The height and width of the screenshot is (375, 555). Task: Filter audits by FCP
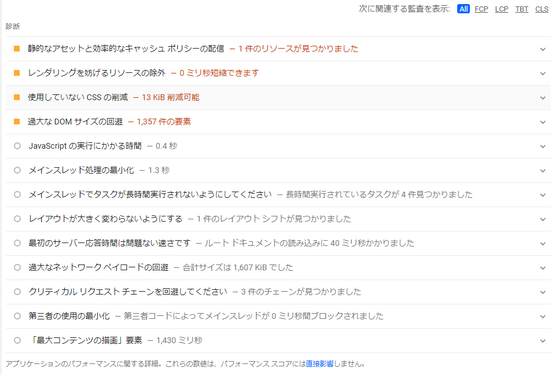click(x=482, y=9)
